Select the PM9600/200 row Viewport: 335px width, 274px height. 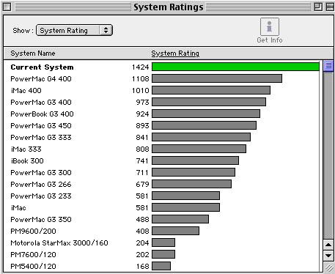pos(162,231)
